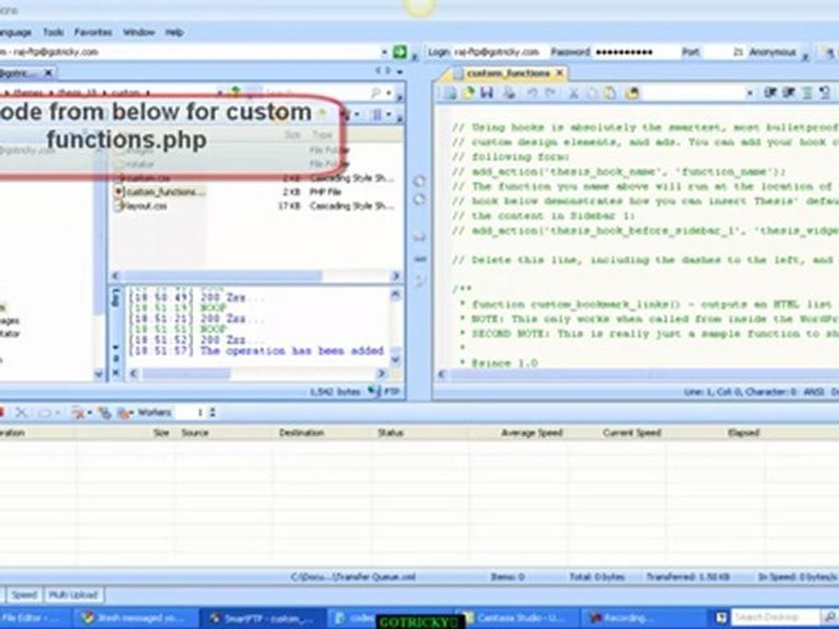This screenshot has height=629, width=839.
Task: Click the Open file icon in editor toolbar
Action: 468,93
